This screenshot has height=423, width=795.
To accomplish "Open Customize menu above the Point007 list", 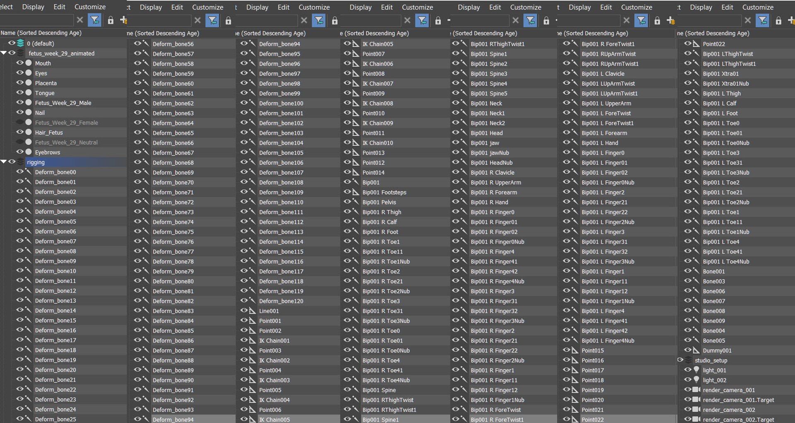I will tap(417, 7).
